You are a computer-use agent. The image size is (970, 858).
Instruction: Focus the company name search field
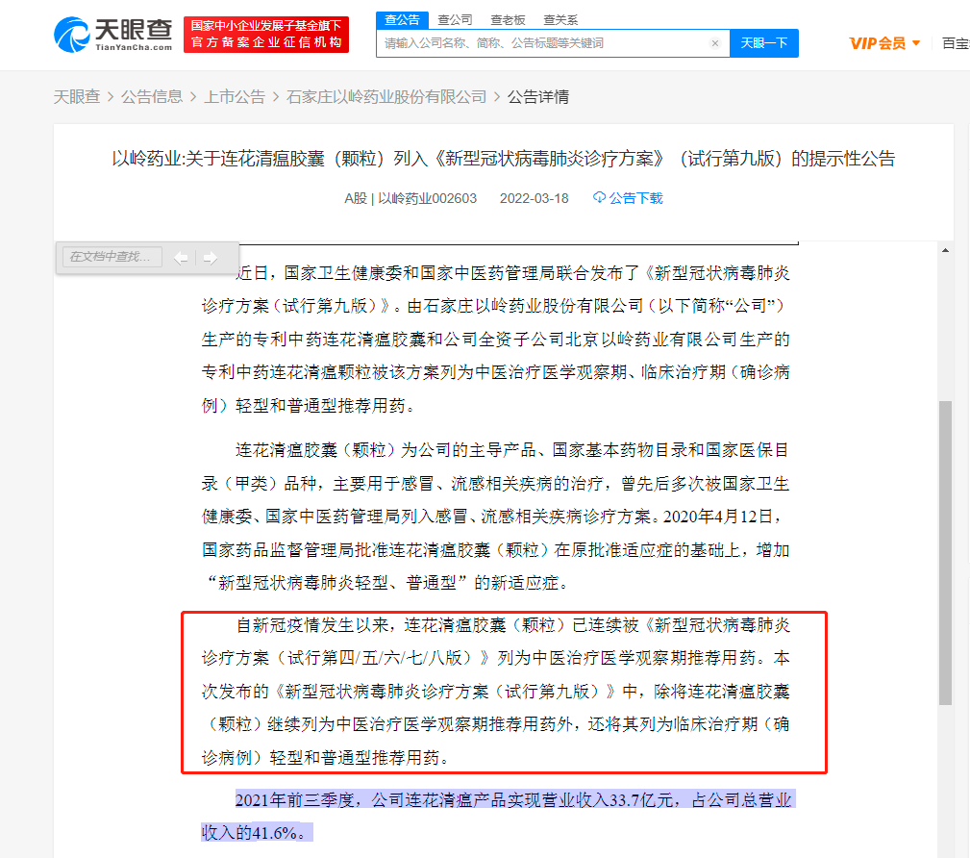click(x=542, y=43)
